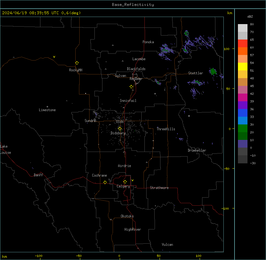Click the yellow marker over Calgary city
The image size is (266, 260).
click(x=125, y=182)
